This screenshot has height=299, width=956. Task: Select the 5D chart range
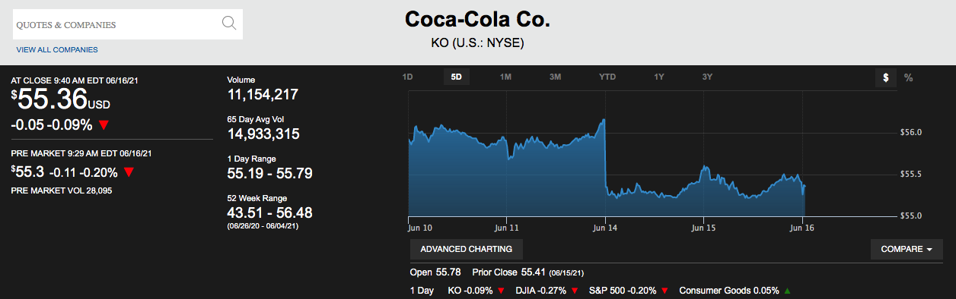coord(457,77)
